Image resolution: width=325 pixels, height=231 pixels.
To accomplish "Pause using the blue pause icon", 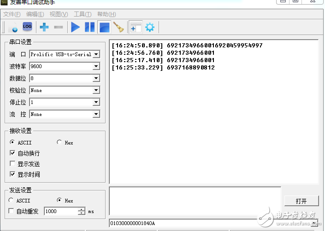I will click(90, 27).
